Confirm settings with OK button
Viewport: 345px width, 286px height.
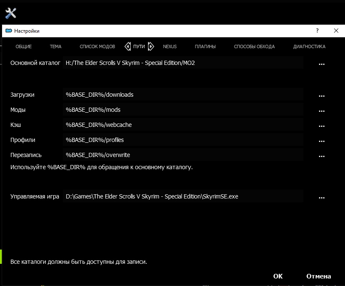click(278, 276)
